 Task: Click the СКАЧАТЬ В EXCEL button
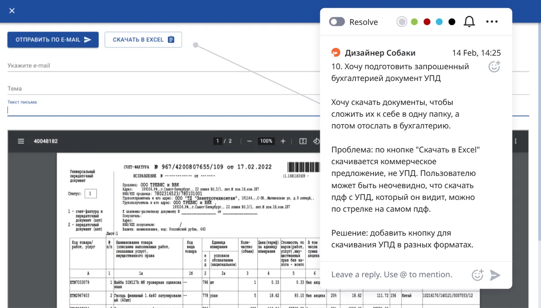pyautogui.click(x=143, y=40)
